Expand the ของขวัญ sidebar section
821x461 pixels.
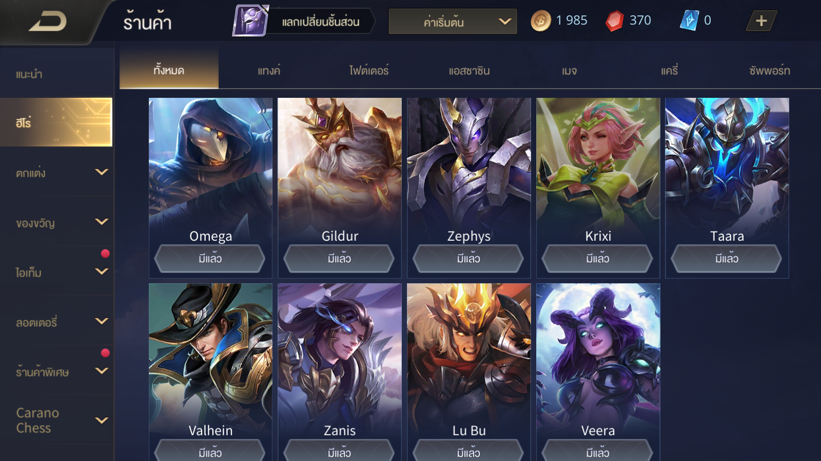click(56, 222)
